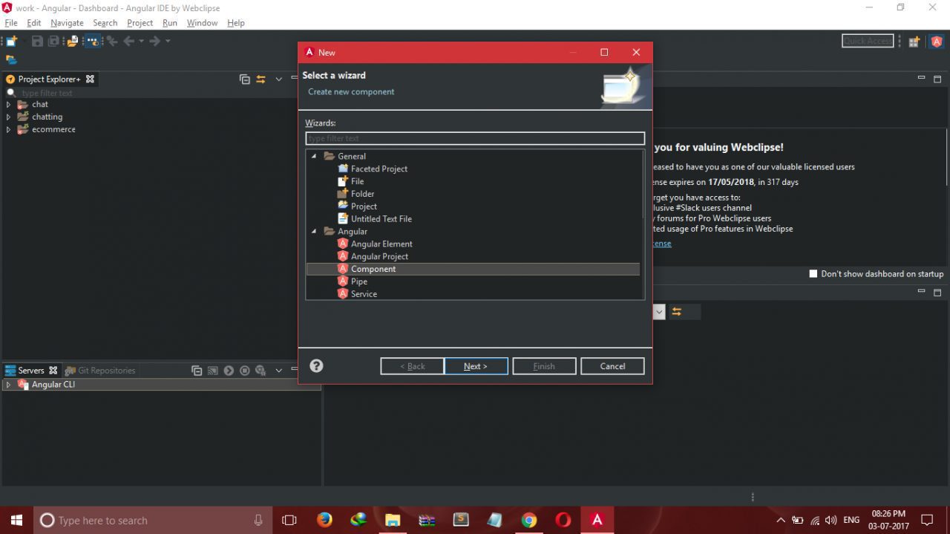Expand the Angular CLI server node

(x=8, y=385)
